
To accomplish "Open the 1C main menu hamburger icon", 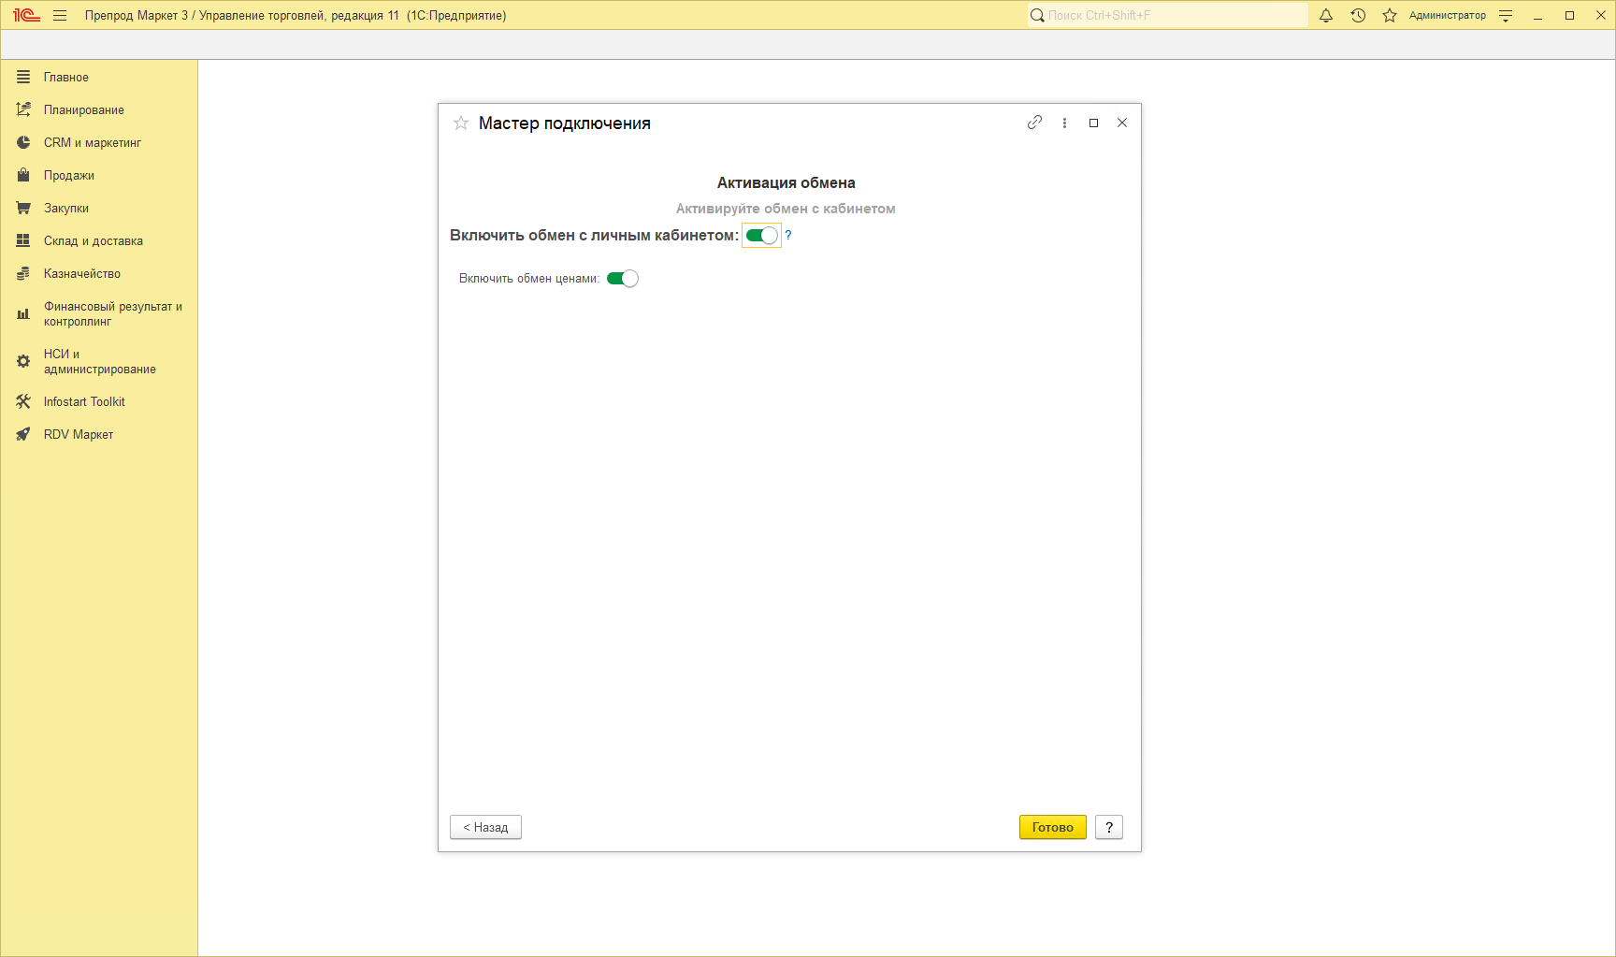I will [x=60, y=15].
